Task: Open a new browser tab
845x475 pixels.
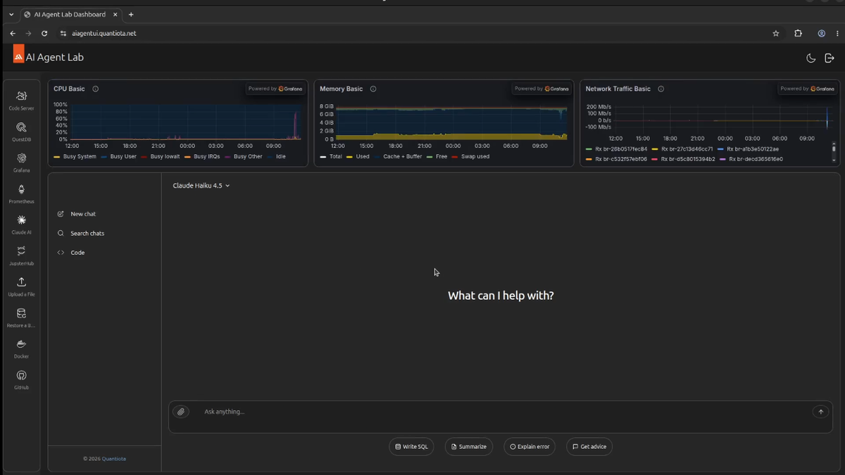Action: [x=131, y=14]
